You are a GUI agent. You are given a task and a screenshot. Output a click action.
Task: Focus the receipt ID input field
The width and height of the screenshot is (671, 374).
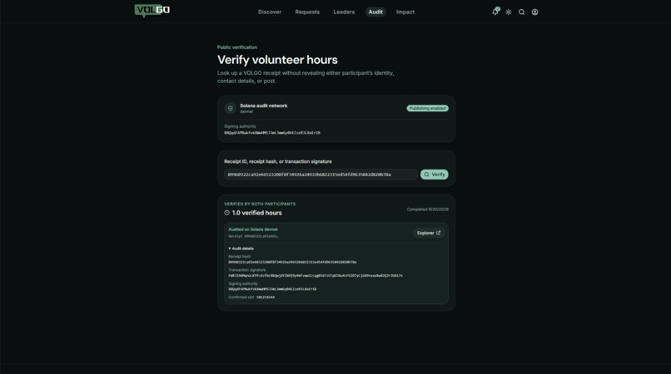[x=321, y=175]
